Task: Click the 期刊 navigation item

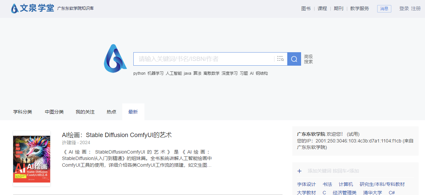Action: pos(338,8)
